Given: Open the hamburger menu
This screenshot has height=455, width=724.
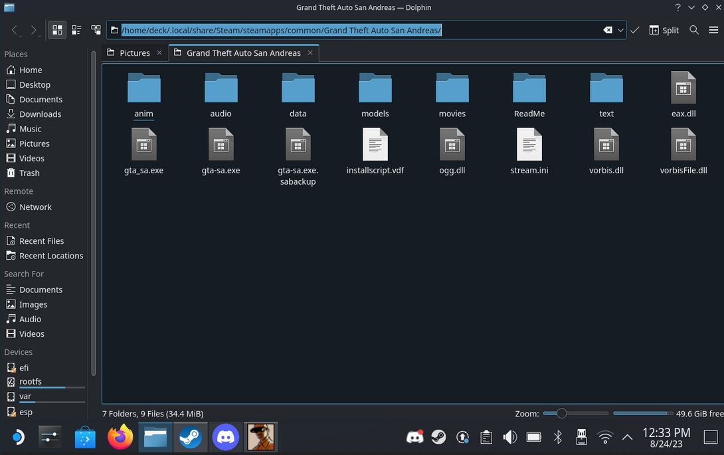Looking at the screenshot, I should pyautogui.click(x=713, y=30).
